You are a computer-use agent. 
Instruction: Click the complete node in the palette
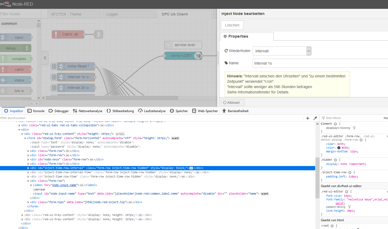[17, 58]
